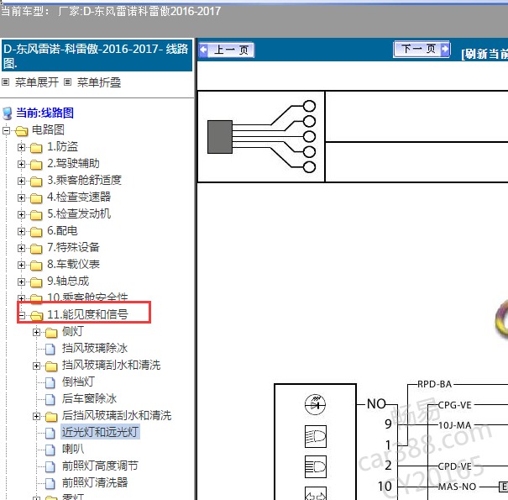Click the page icon of 前照灯清洗器
Image resolution: width=508 pixels, height=500 pixels.
click(x=50, y=483)
